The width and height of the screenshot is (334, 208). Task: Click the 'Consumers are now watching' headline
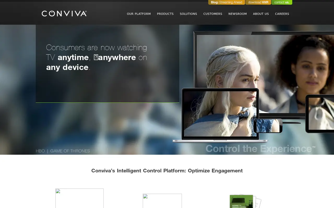point(97,57)
